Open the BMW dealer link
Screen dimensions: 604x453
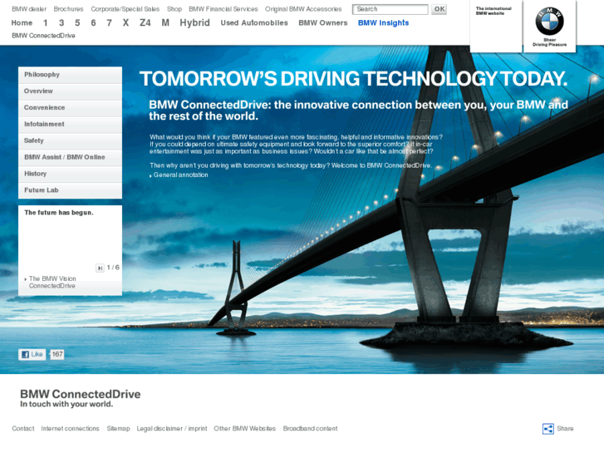point(29,9)
